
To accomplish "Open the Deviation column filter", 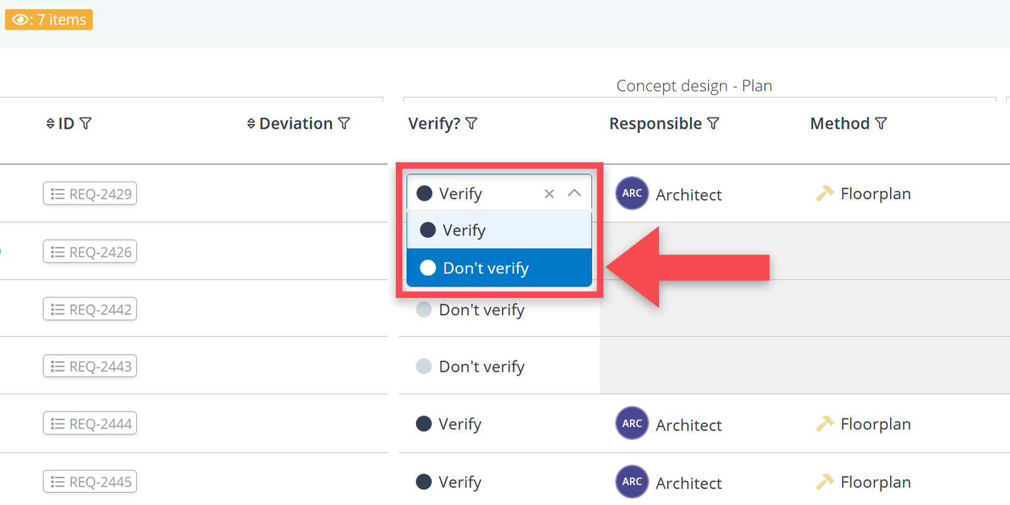I will pyautogui.click(x=344, y=124).
